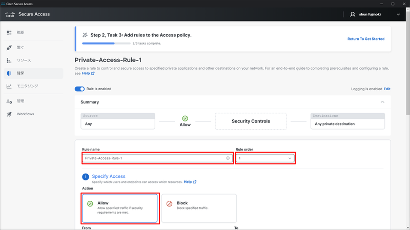Viewport: 410px width, 230px height.
Task: Click the green Allow check icon in Summary
Action: (x=185, y=118)
